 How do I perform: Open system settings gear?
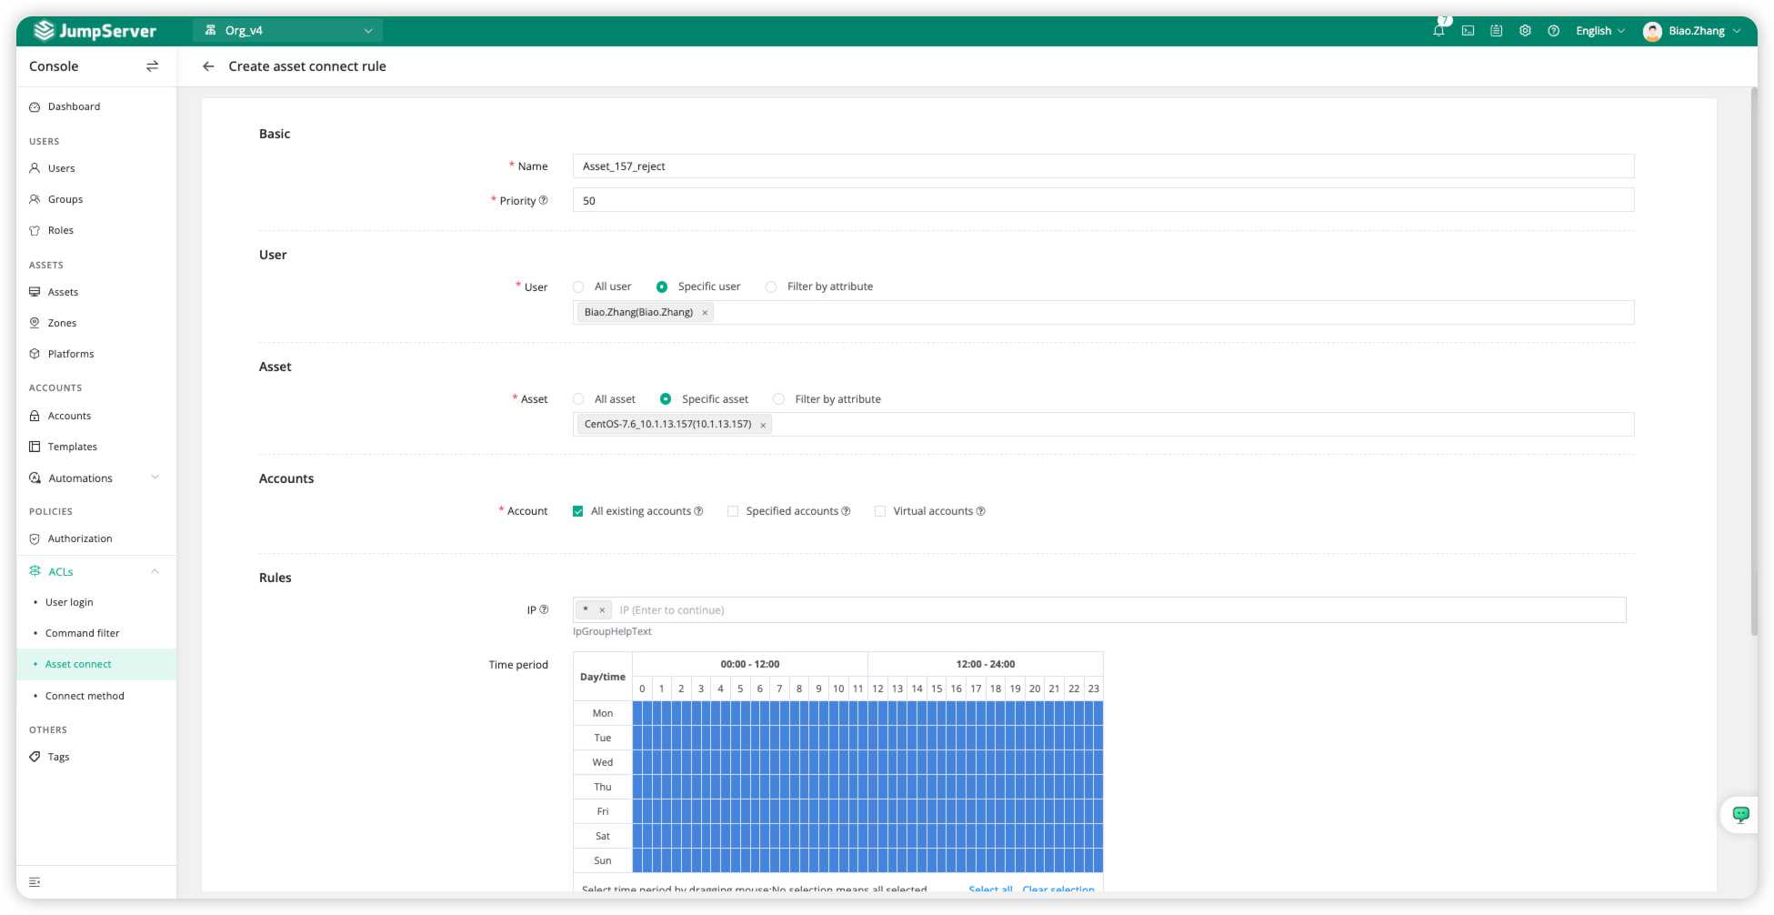point(1525,31)
